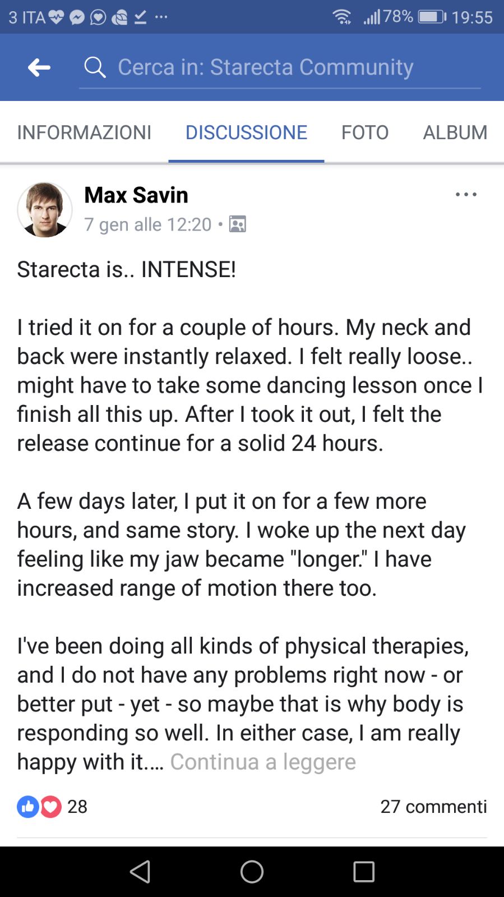Select the DISCUSSIONE tab
The width and height of the screenshot is (504, 897).
[x=246, y=132]
